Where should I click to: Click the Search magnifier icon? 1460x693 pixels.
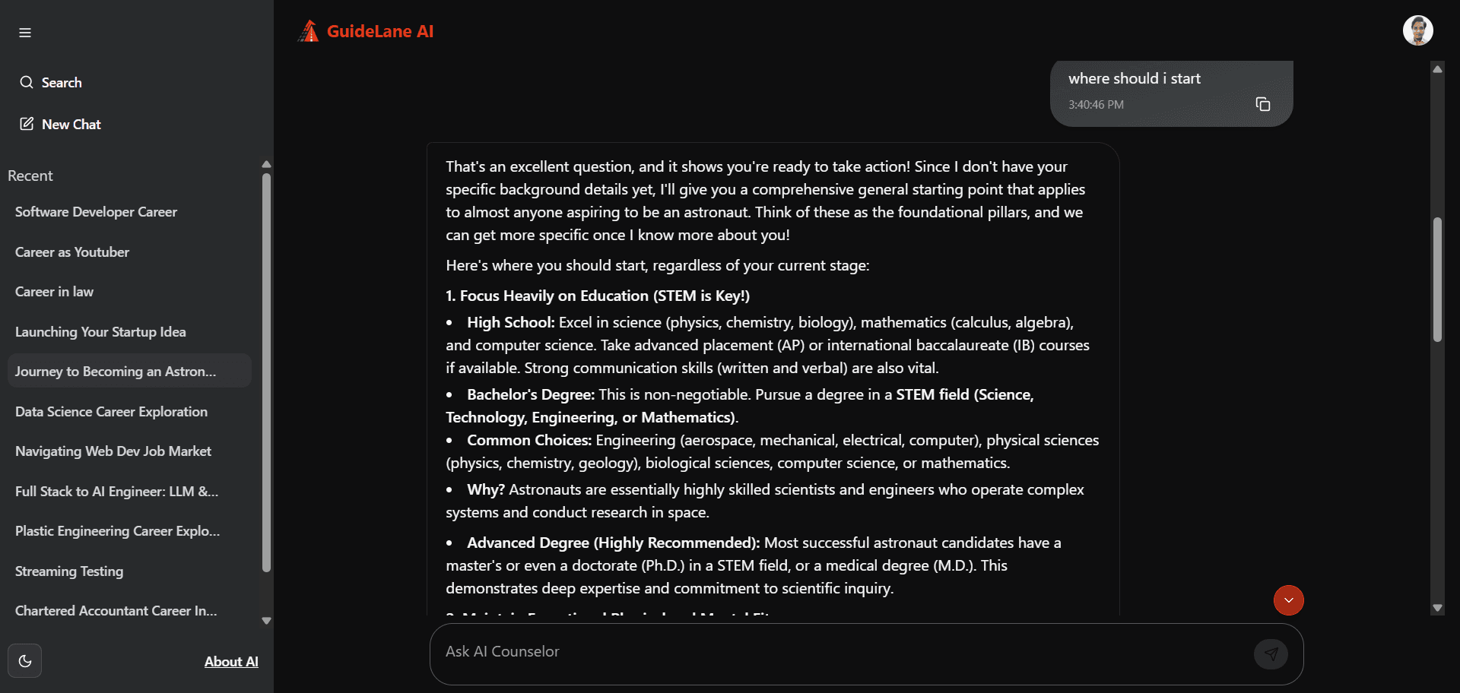tap(27, 81)
